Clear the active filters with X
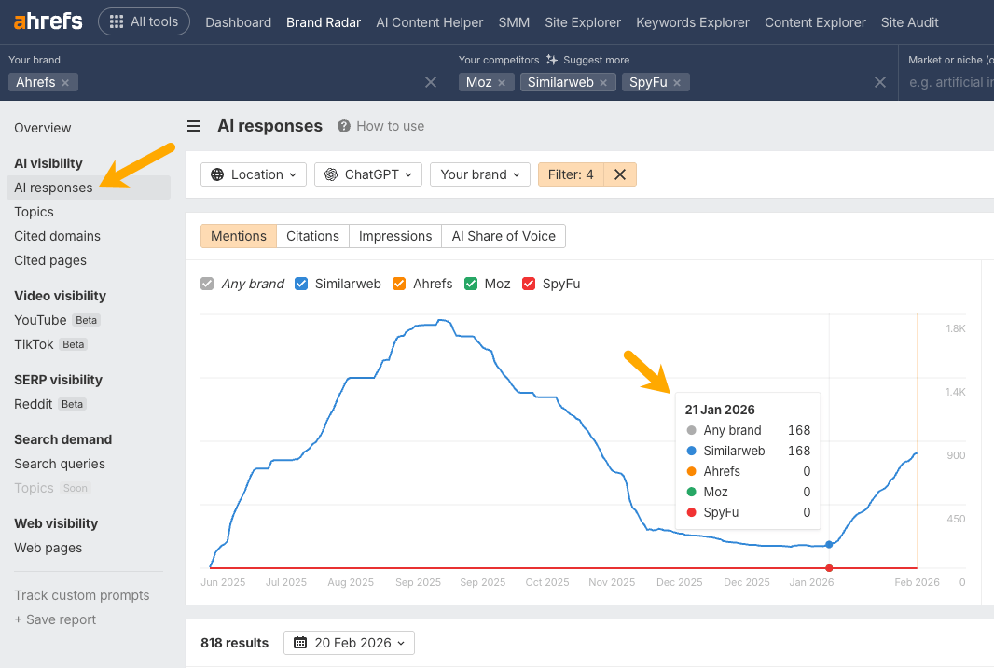This screenshot has width=994, height=668. (620, 174)
